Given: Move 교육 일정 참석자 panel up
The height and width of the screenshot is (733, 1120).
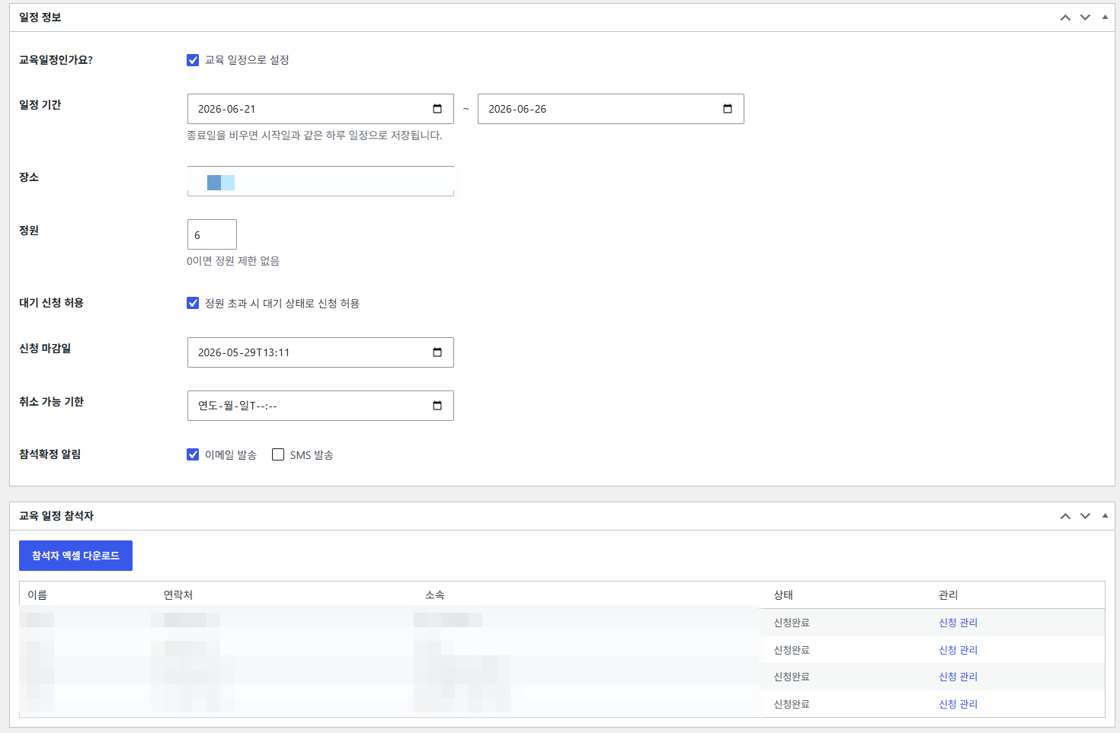Looking at the screenshot, I should pyautogui.click(x=1065, y=516).
